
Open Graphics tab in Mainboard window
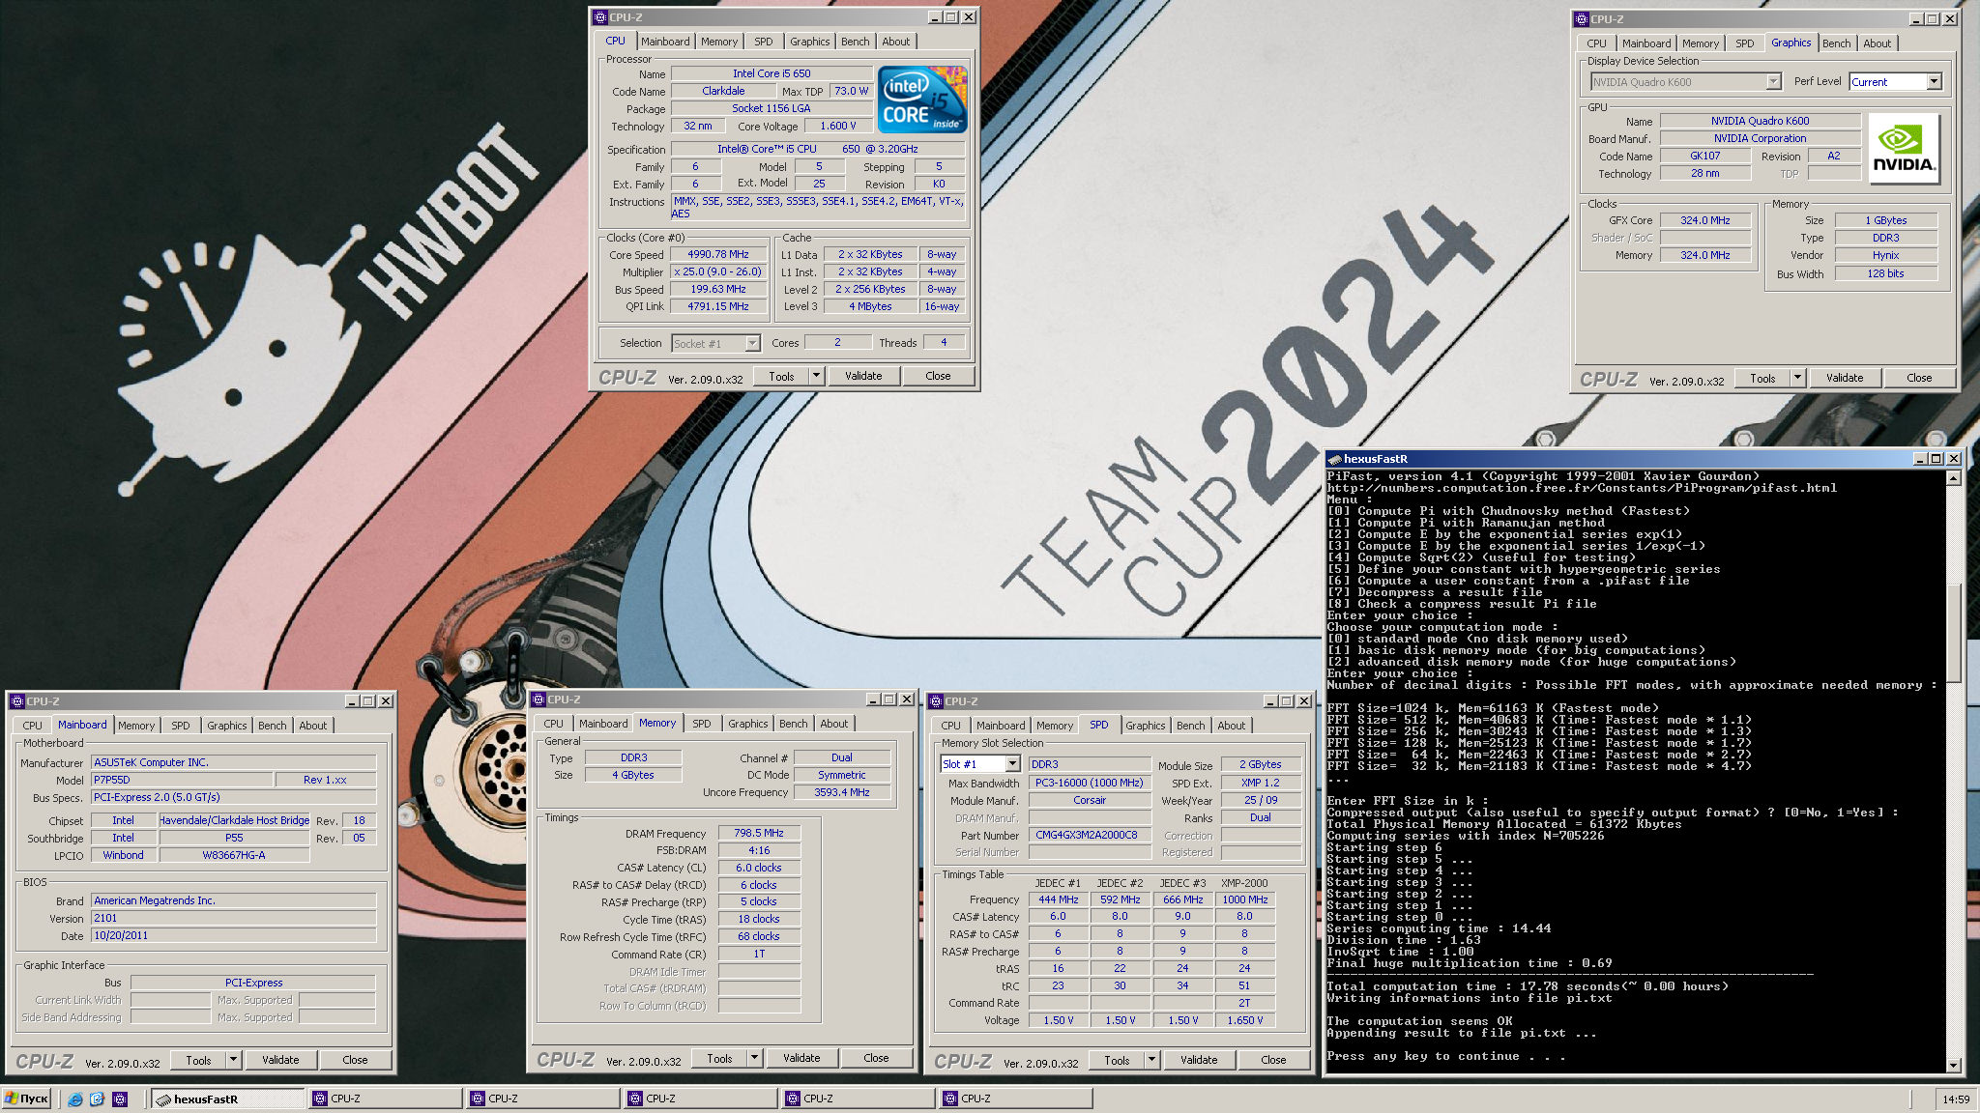tap(227, 726)
